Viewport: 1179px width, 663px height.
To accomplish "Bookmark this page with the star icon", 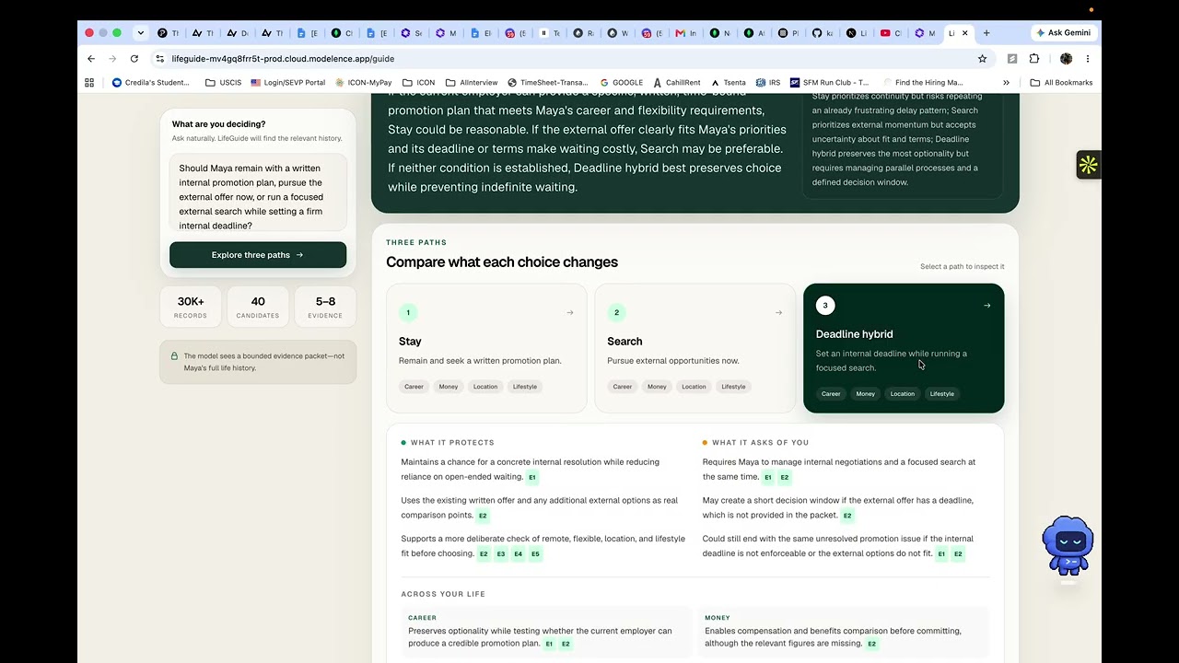I will [982, 58].
